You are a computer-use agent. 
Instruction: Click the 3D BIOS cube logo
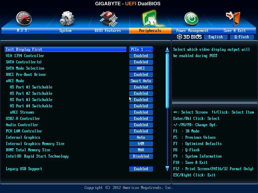[179, 37]
